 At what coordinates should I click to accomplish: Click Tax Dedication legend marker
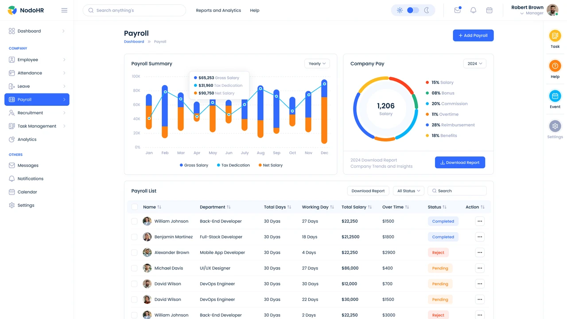click(218, 165)
